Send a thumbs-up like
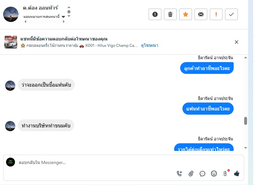 [x=237, y=174]
